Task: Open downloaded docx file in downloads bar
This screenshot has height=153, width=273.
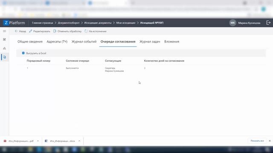Action: click(63, 141)
